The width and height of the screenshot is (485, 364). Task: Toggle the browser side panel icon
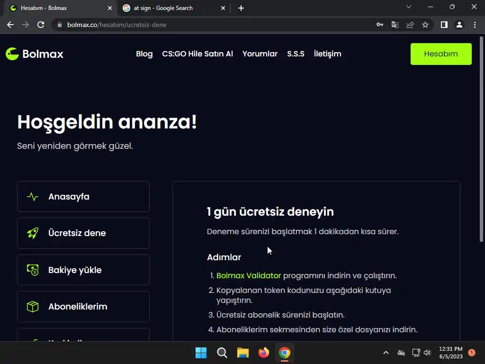tap(444, 25)
